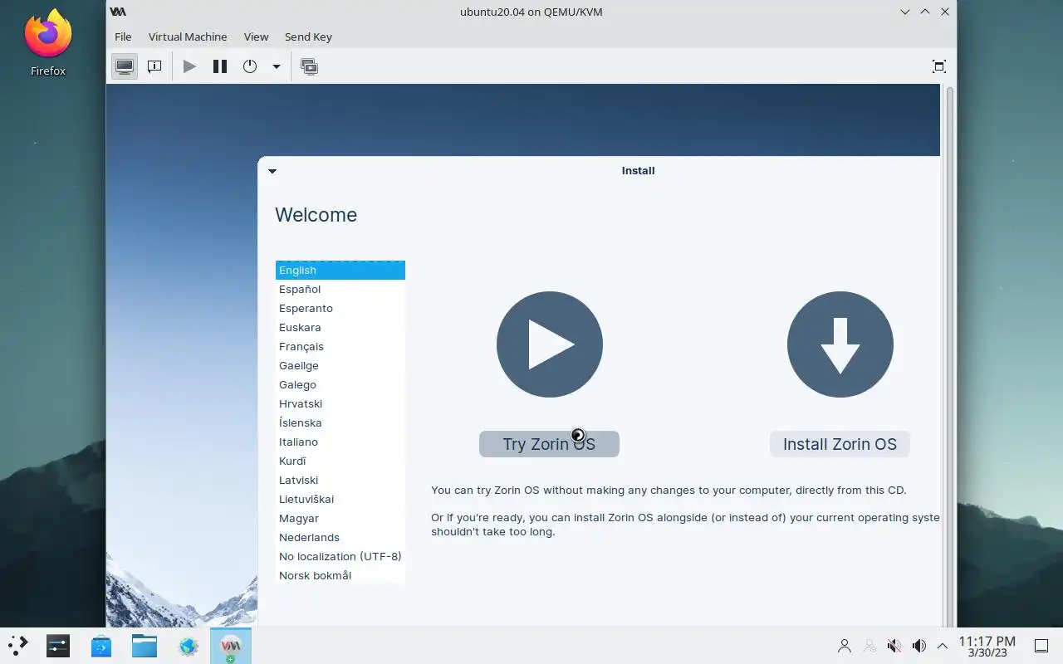Select Hrvatski in the language list
Image resolution: width=1063 pixels, height=664 pixels.
(x=340, y=403)
